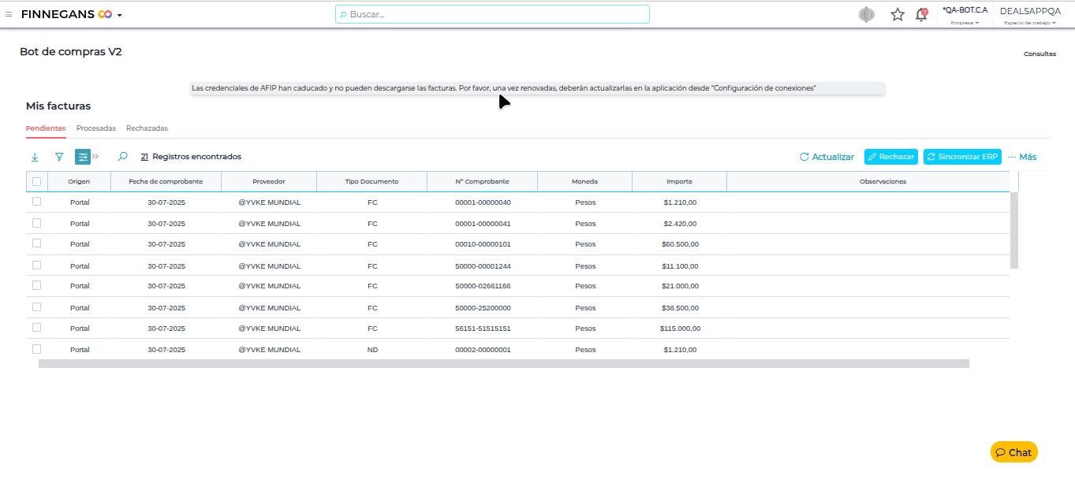Open the Espacio de trabajo dropdown
This screenshot has width=1075, height=479.
[1029, 23]
